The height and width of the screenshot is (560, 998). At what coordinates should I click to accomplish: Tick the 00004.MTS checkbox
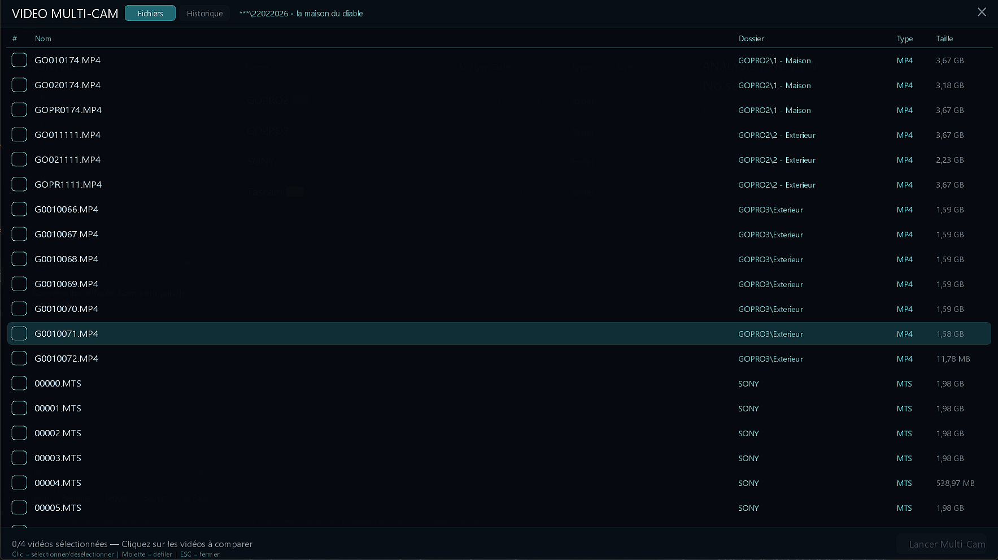click(19, 483)
